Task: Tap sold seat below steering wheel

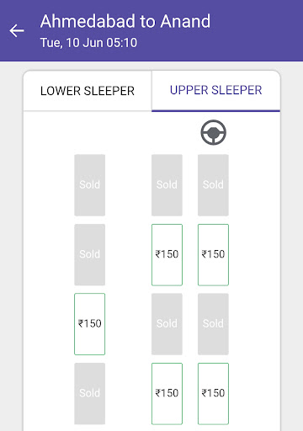Action: coord(213,185)
